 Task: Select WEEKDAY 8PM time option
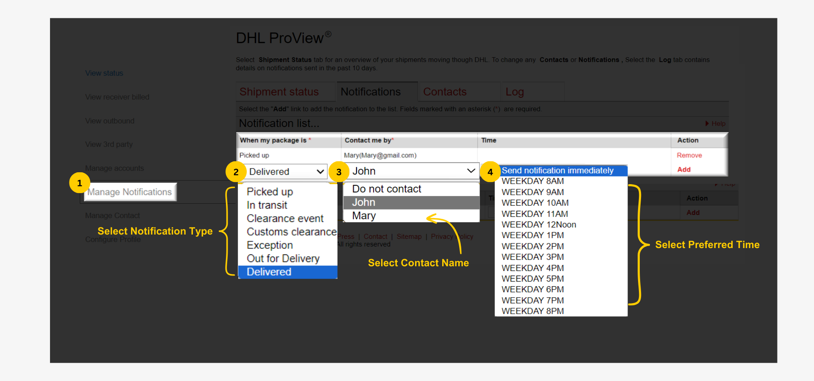pyautogui.click(x=561, y=311)
